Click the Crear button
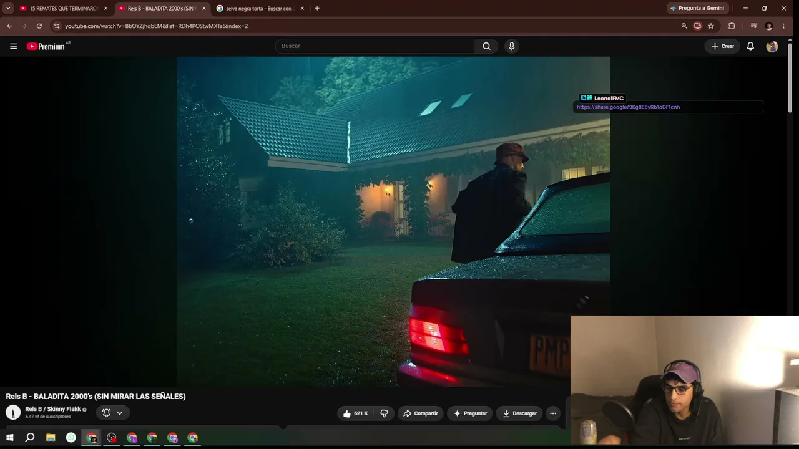The height and width of the screenshot is (449, 799). (723, 46)
